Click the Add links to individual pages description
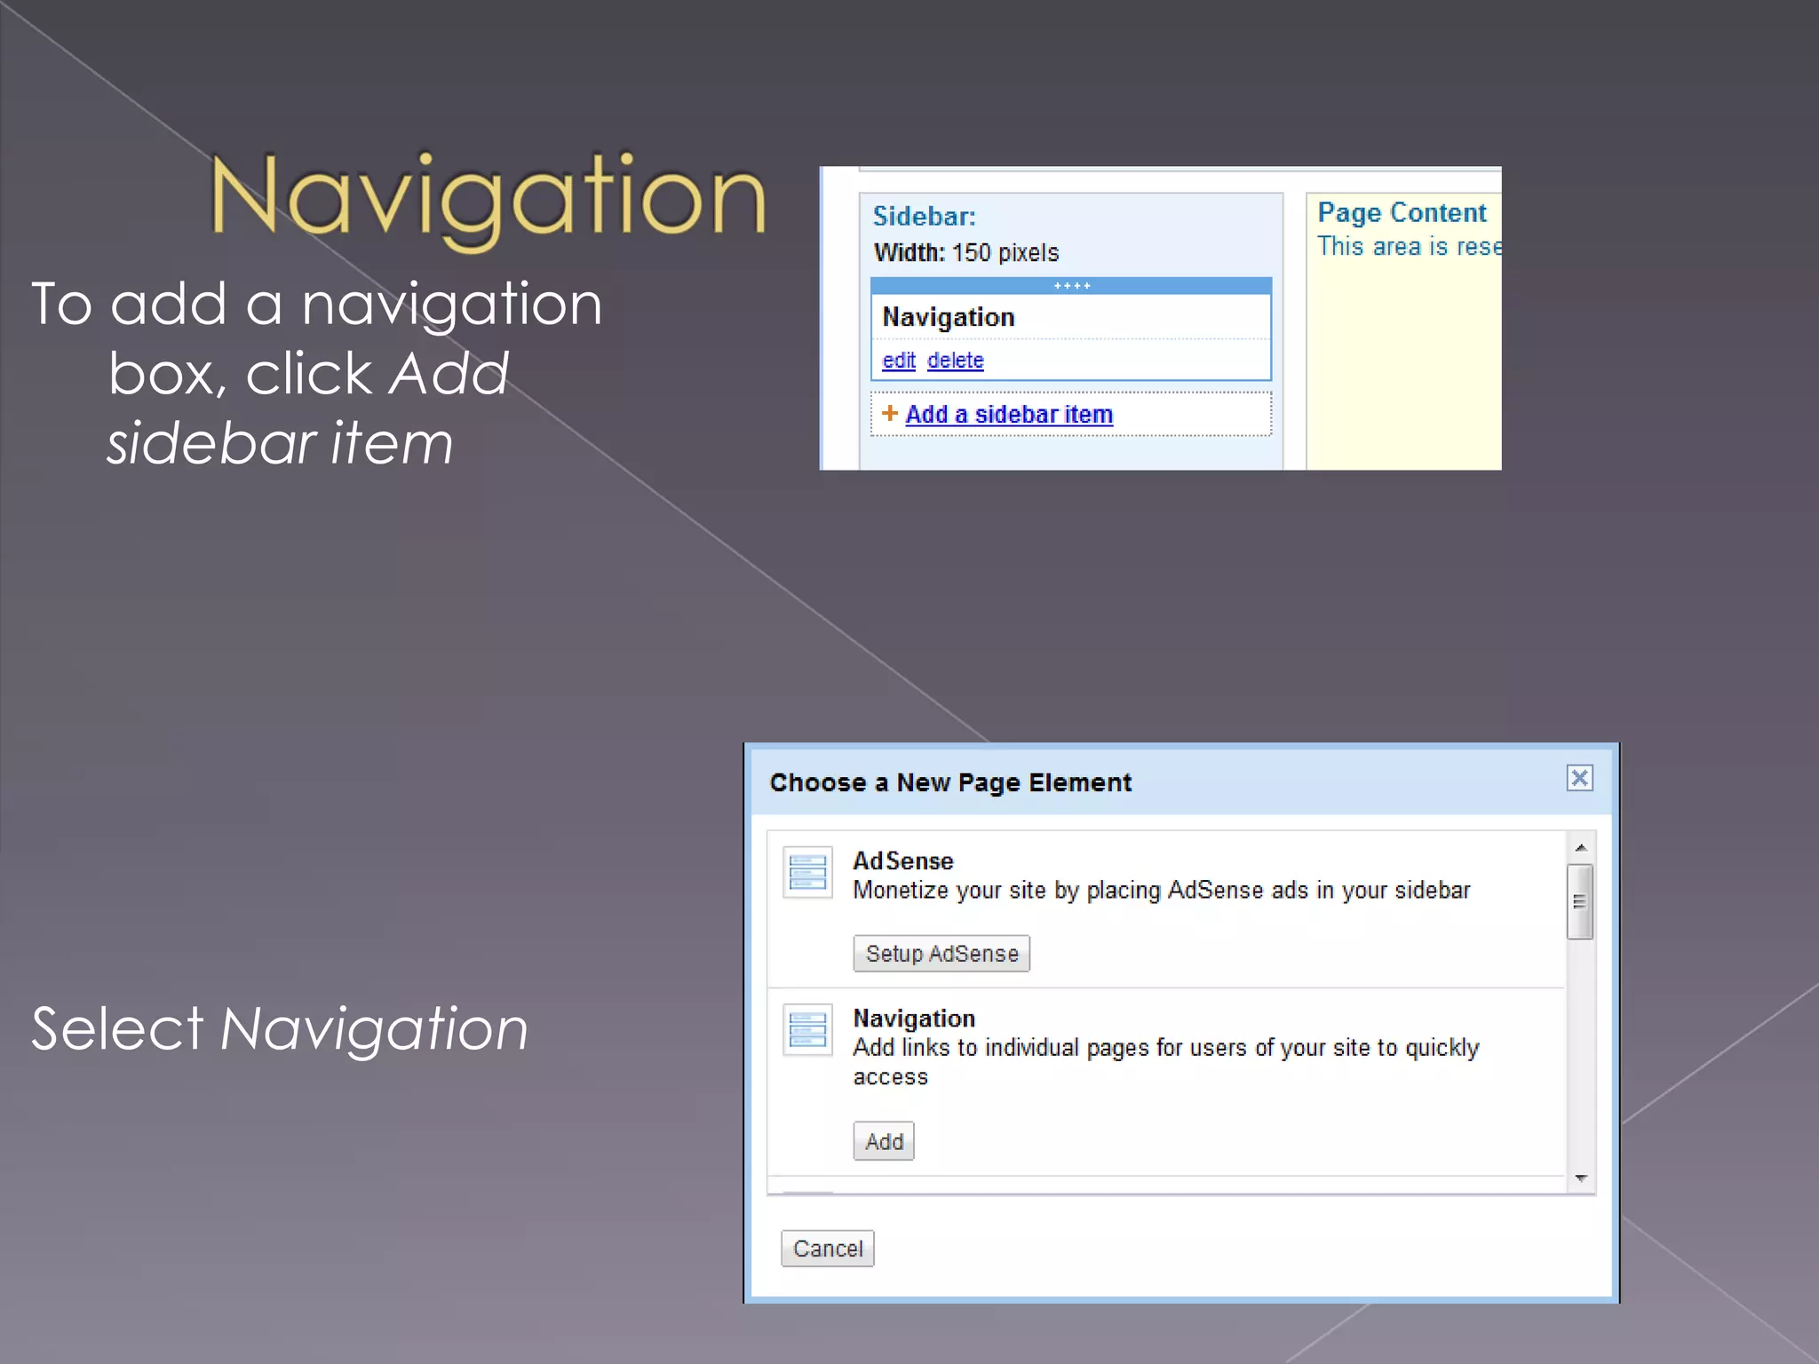 click(1166, 1062)
